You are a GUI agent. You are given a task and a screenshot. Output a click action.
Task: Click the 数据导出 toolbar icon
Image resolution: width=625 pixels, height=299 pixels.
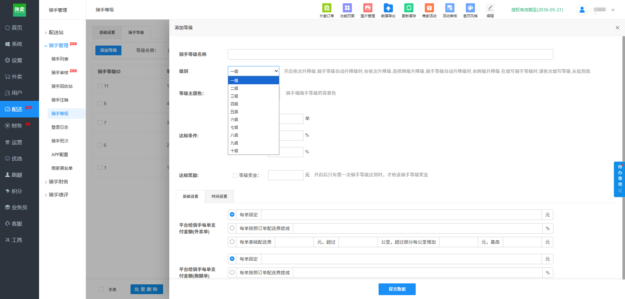388,10
